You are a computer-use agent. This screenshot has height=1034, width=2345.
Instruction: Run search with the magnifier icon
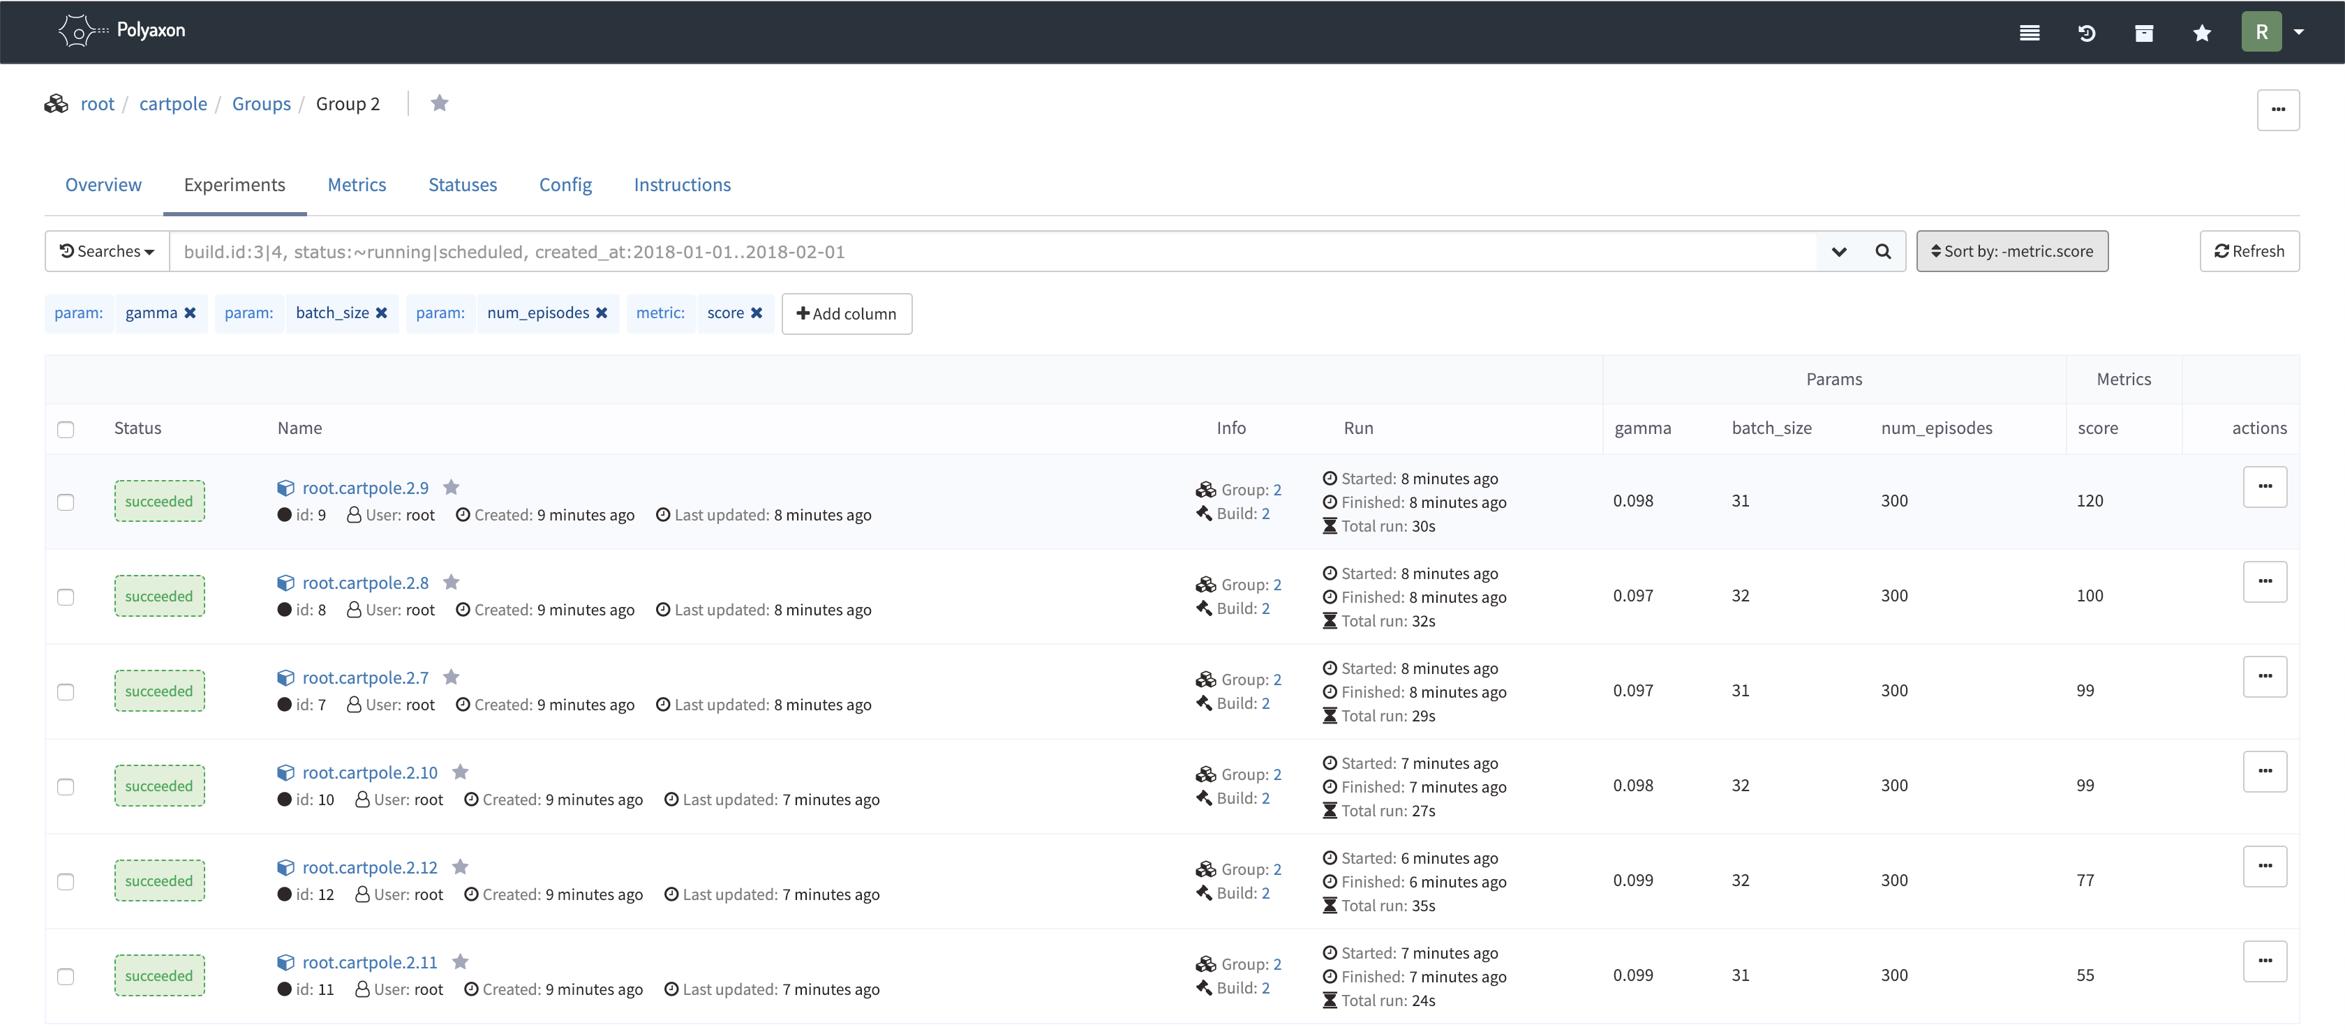[1882, 251]
